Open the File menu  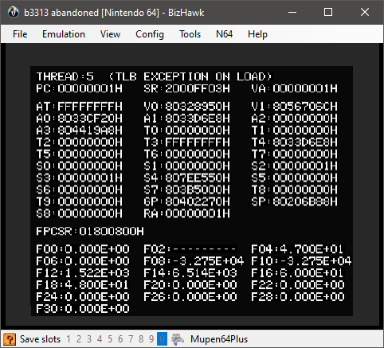click(20, 34)
